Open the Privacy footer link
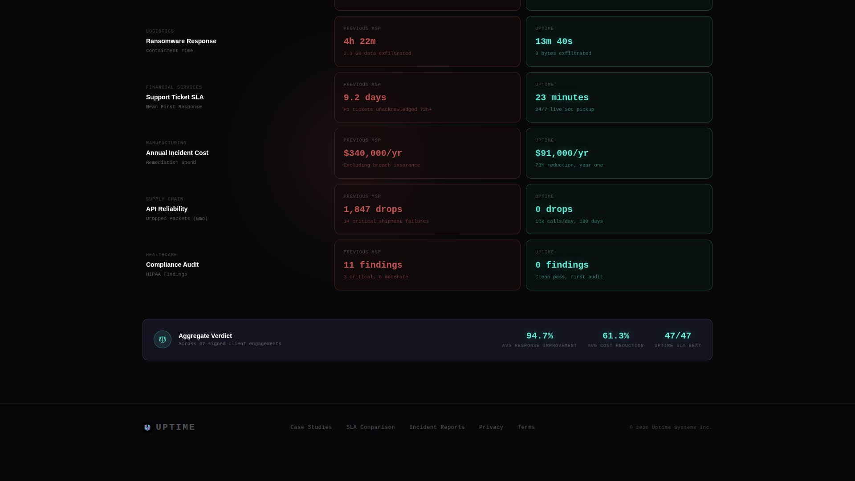The image size is (855, 481). click(491, 428)
